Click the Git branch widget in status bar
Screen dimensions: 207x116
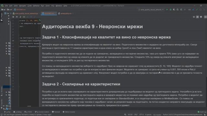click(x=157, y=115)
